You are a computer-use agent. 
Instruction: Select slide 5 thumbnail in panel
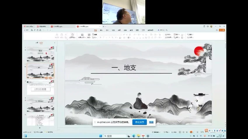(41, 120)
